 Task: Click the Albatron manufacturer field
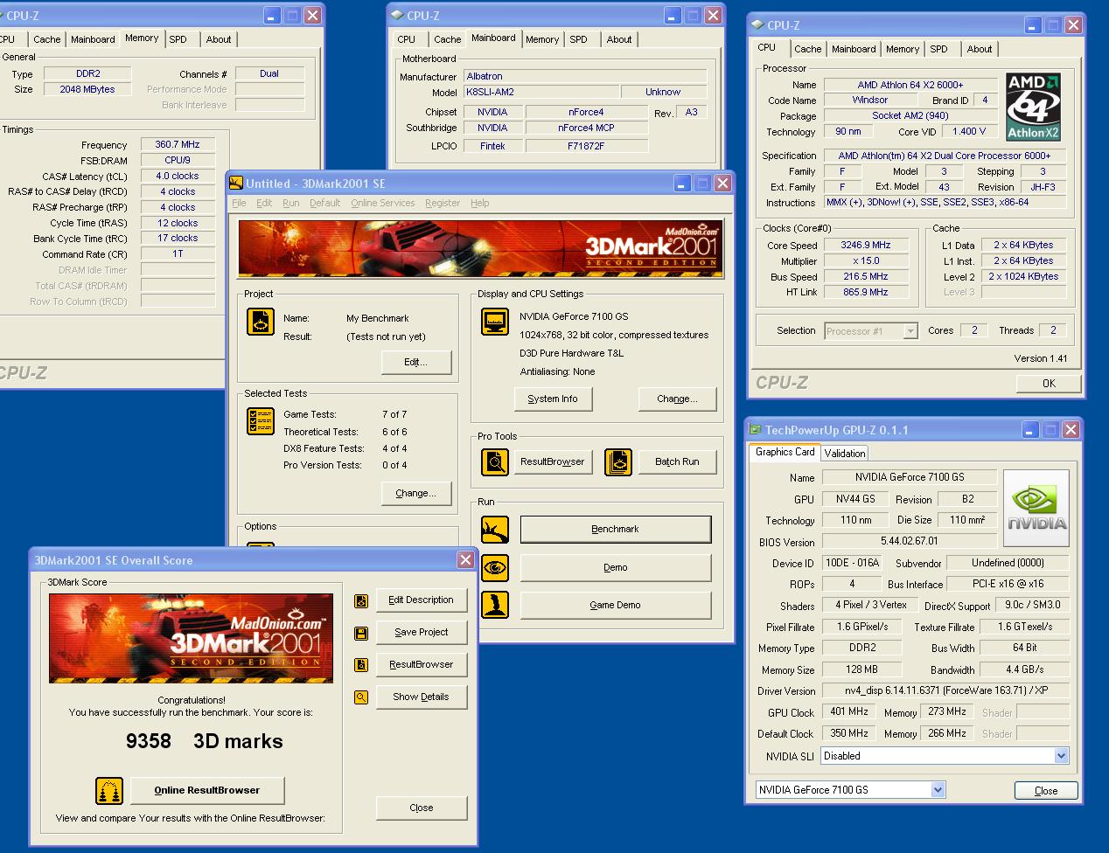[x=584, y=77]
